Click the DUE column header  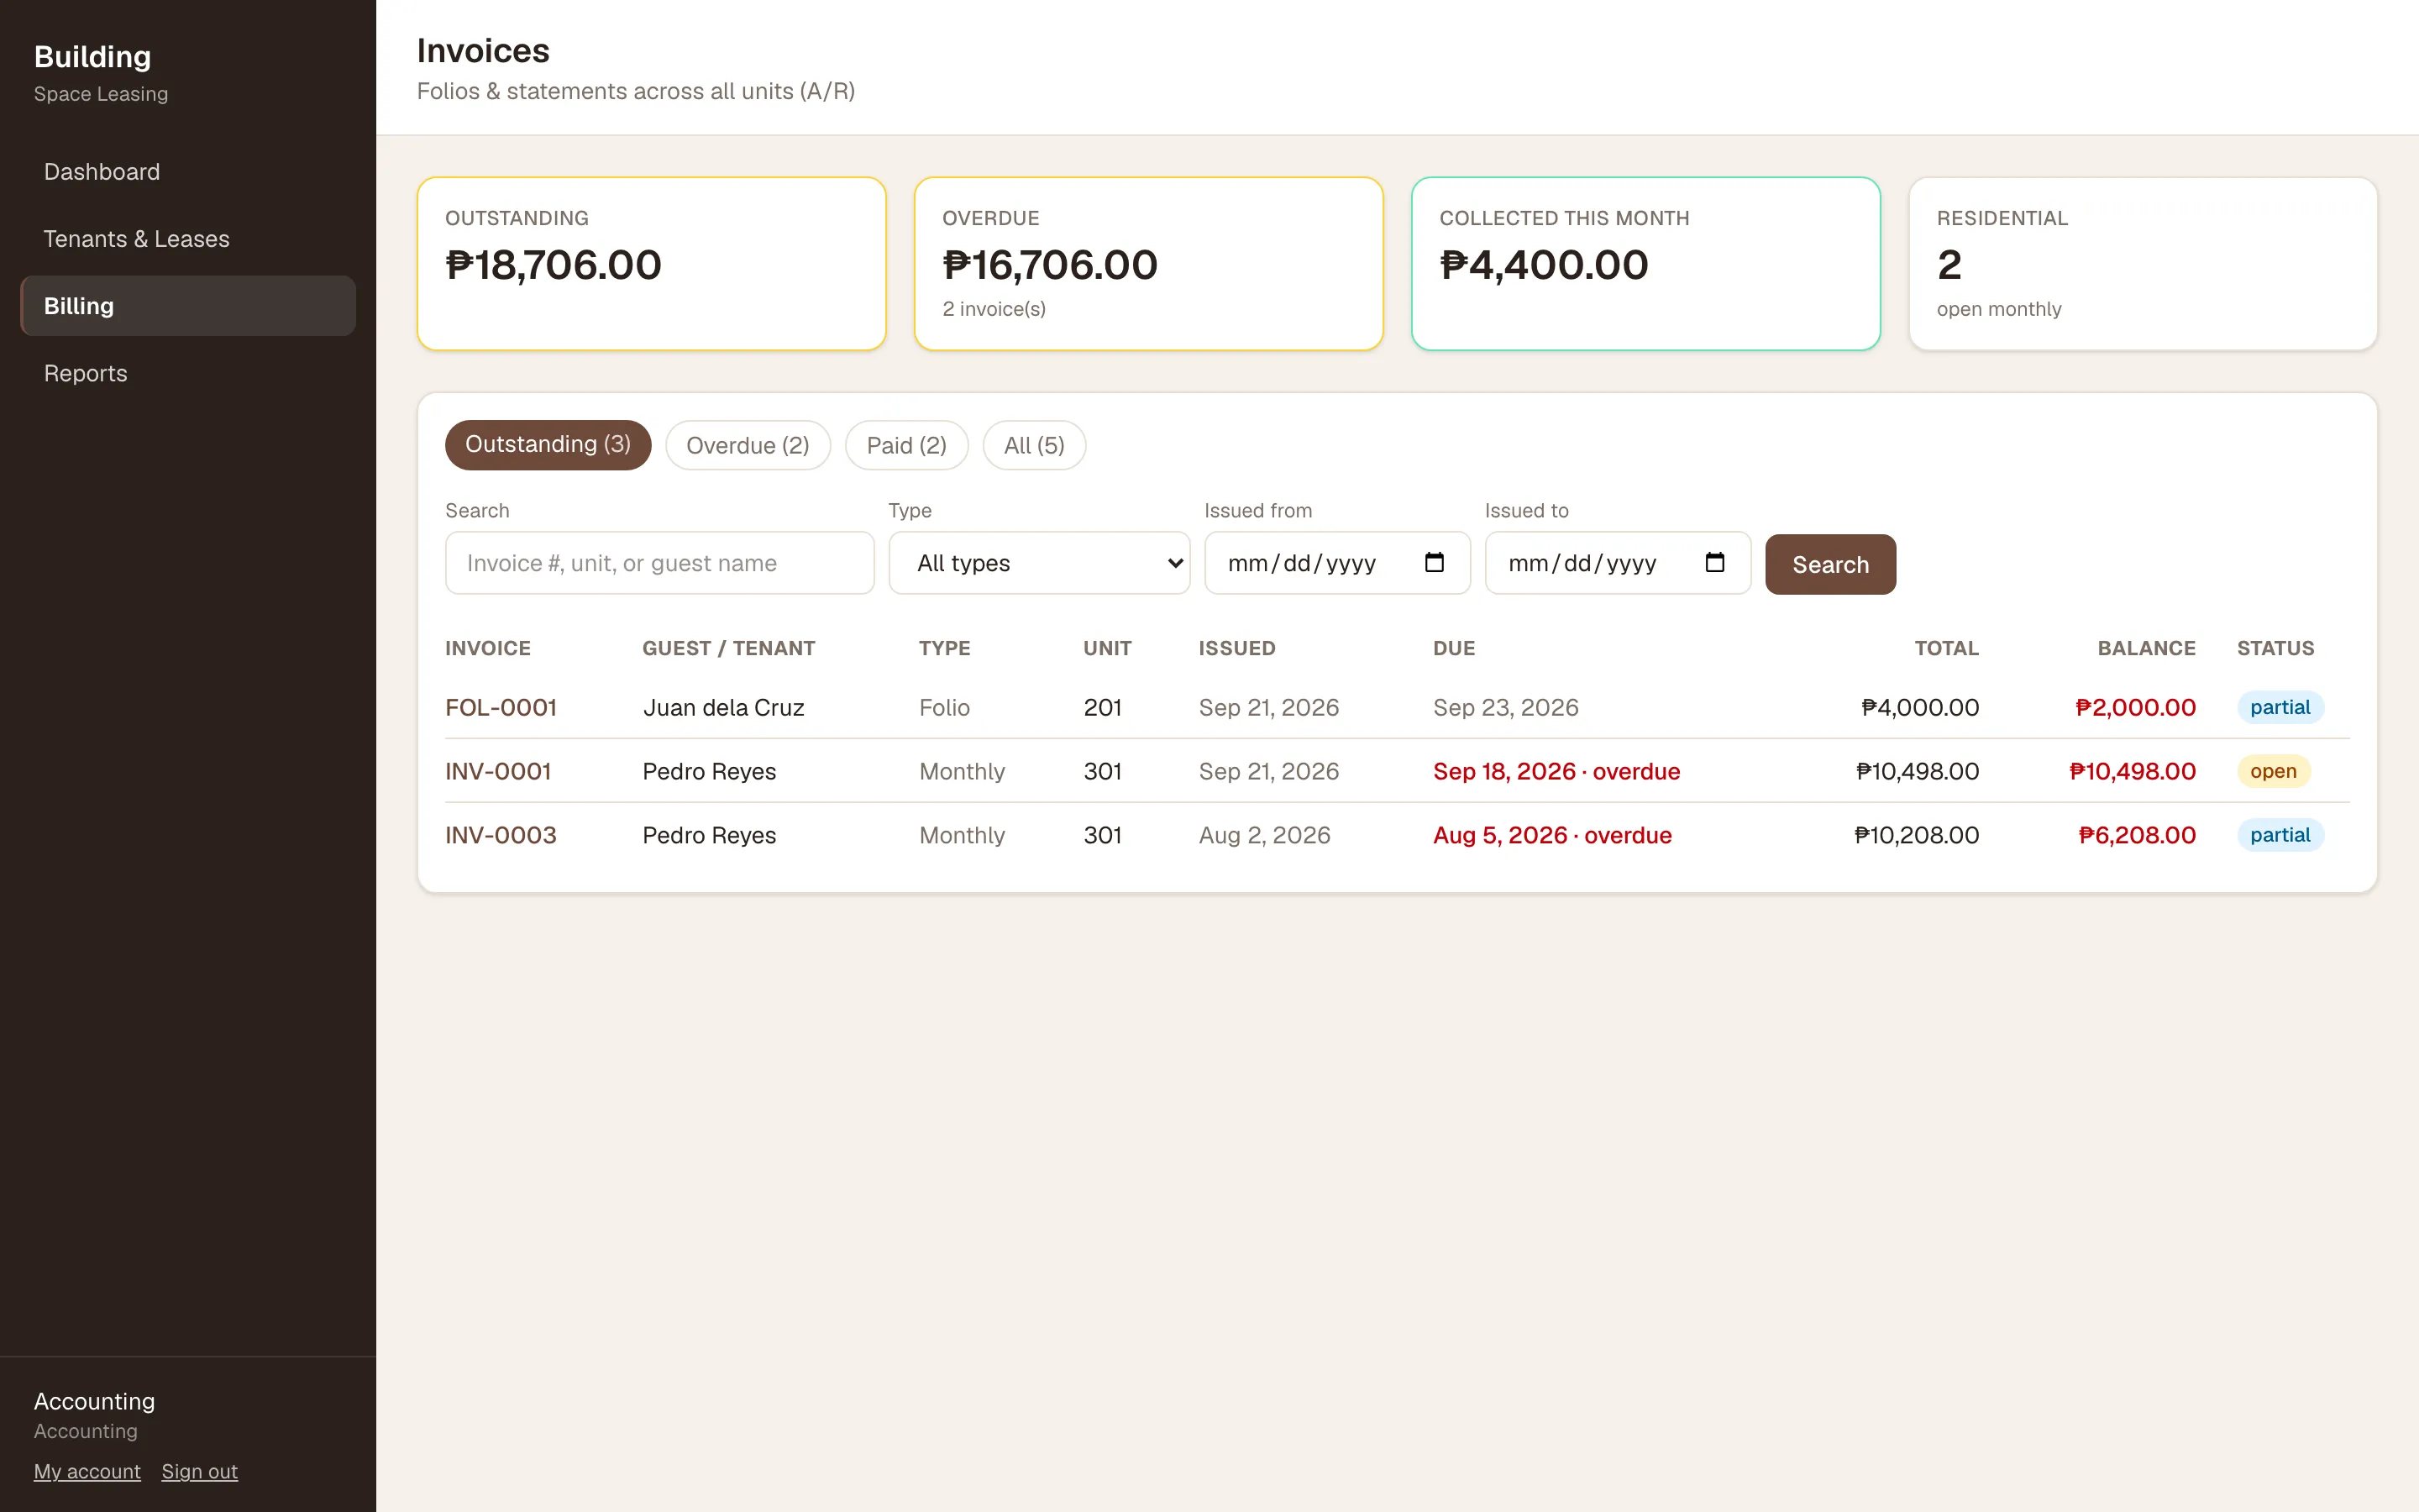[x=1453, y=648]
